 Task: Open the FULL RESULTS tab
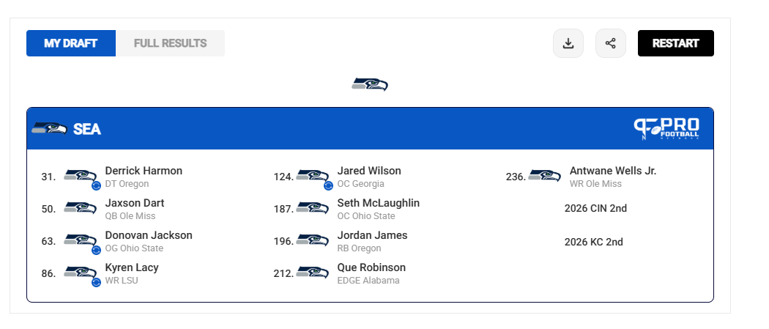click(170, 43)
